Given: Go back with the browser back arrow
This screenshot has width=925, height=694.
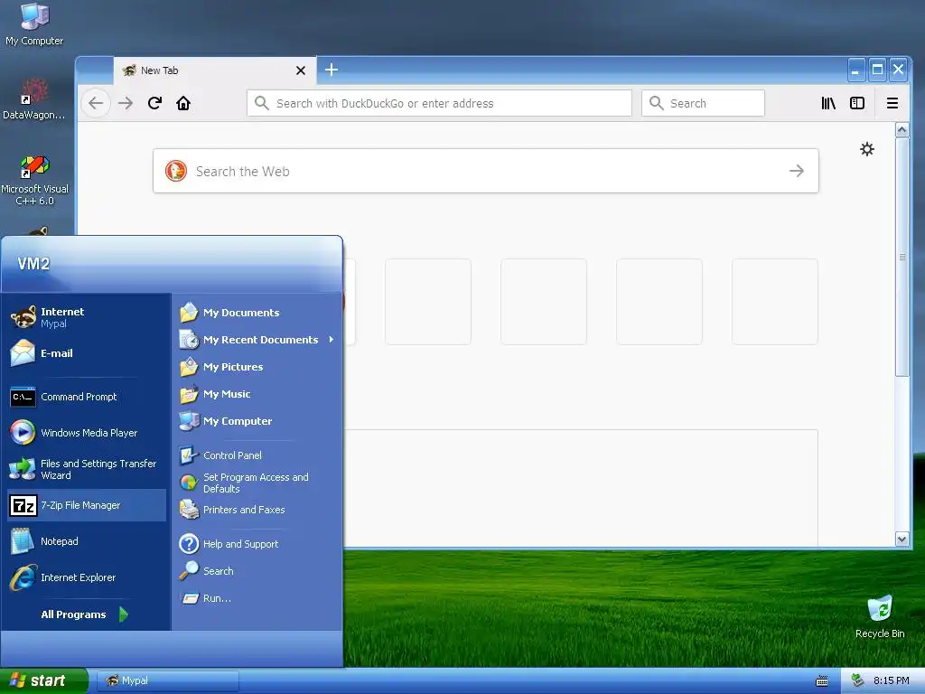Looking at the screenshot, I should click(96, 103).
